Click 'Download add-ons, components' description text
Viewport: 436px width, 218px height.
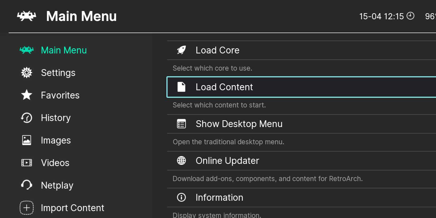coord(267,179)
